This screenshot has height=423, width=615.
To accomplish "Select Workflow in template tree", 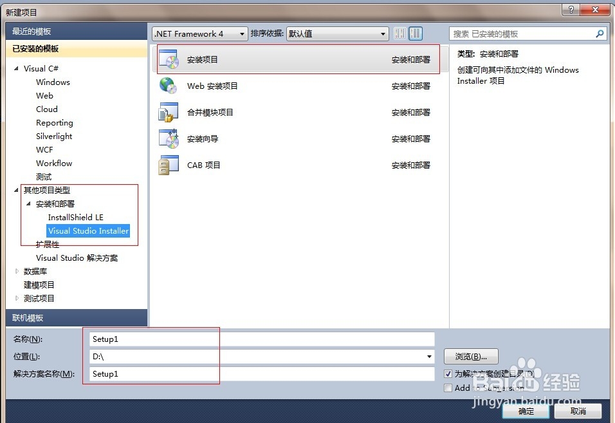I will click(54, 164).
